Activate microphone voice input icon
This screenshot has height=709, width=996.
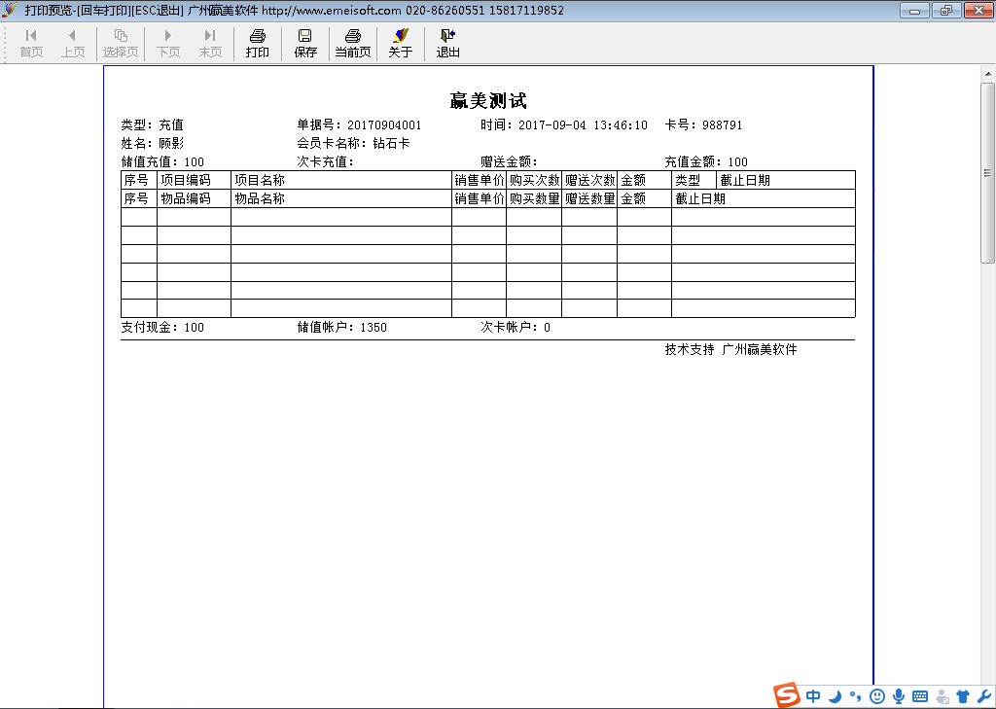(899, 696)
